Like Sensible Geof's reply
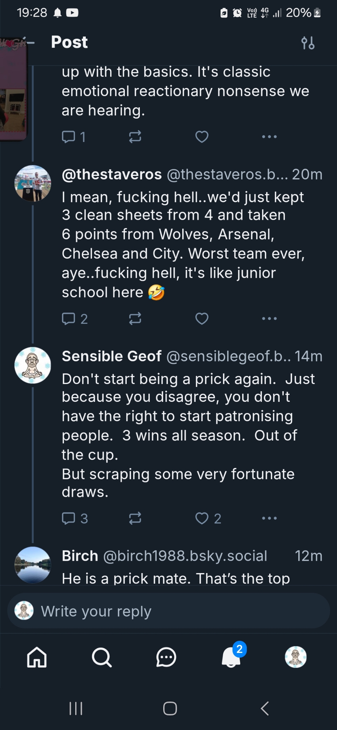Image resolution: width=337 pixels, height=730 pixels. tap(202, 518)
